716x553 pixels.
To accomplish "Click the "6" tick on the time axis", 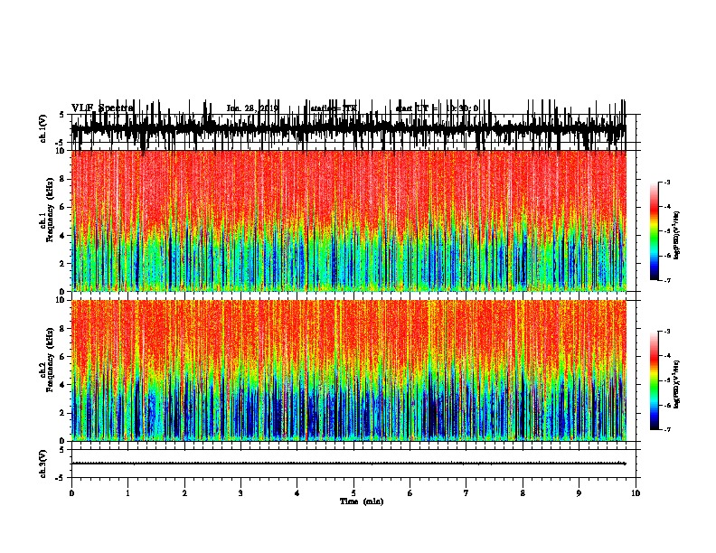I will tap(410, 492).
